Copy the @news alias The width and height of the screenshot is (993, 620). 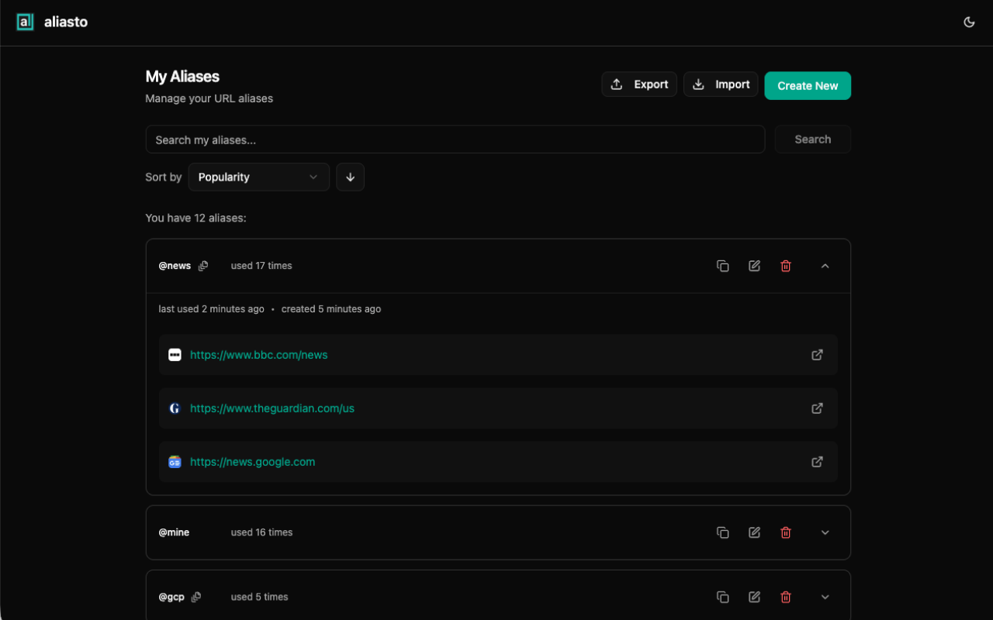(x=722, y=266)
